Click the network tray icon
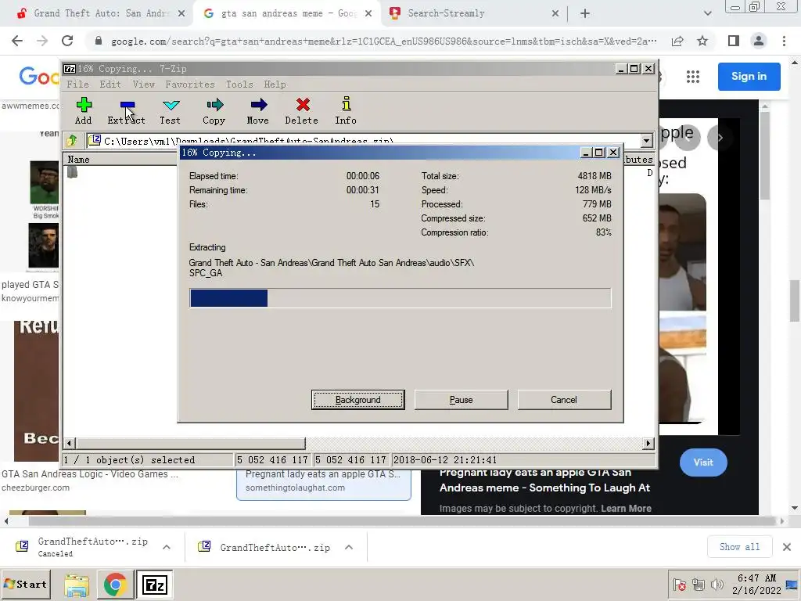Screen dimensions: 801x601 pos(699,585)
